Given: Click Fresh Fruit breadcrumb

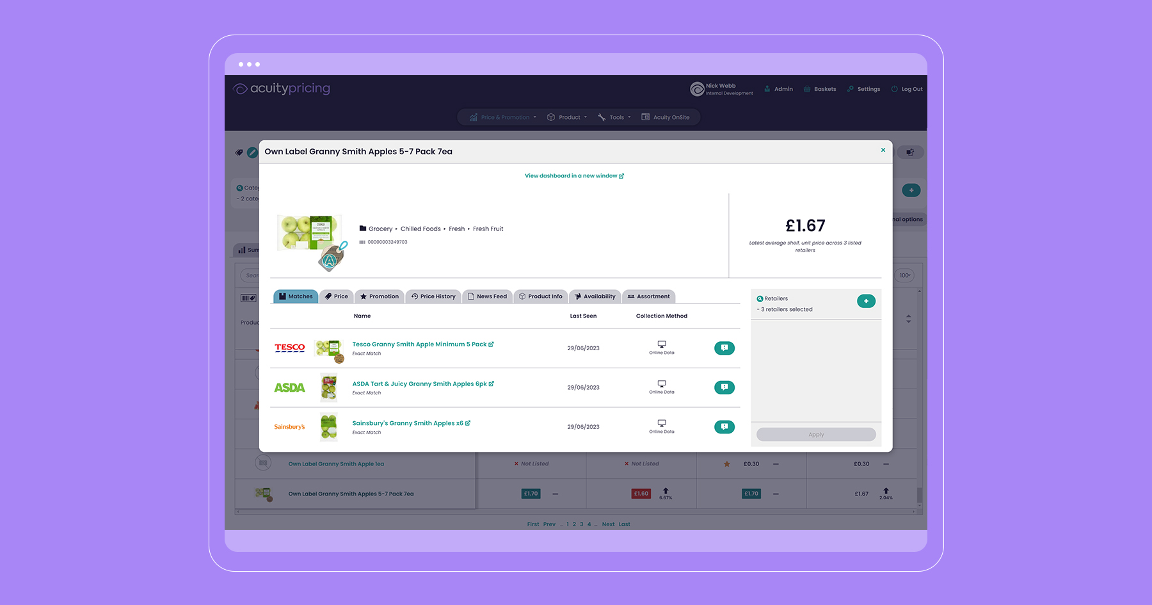Looking at the screenshot, I should [488, 229].
